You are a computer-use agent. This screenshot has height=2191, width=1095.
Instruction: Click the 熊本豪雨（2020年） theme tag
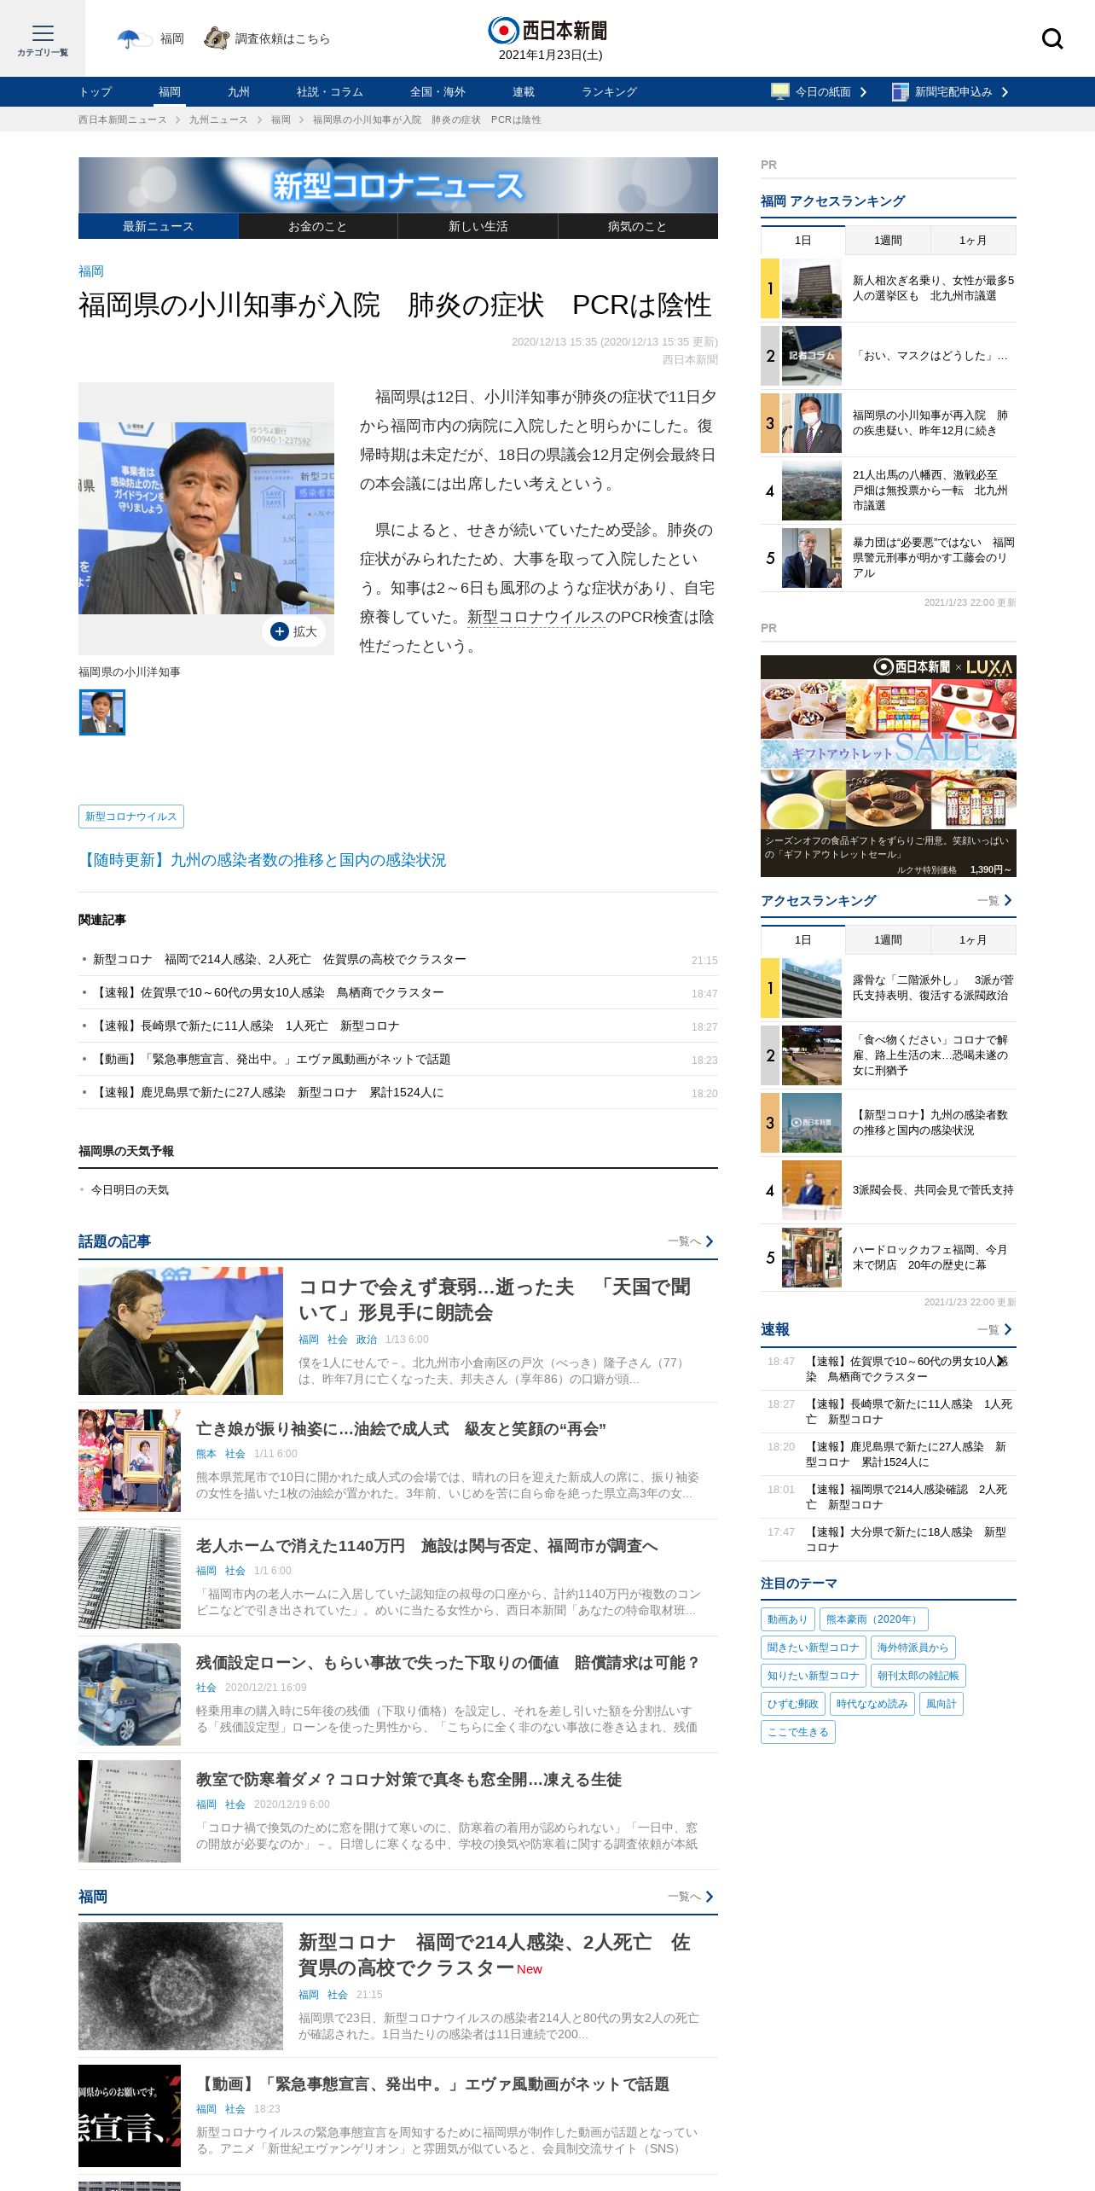point(874,1619)
